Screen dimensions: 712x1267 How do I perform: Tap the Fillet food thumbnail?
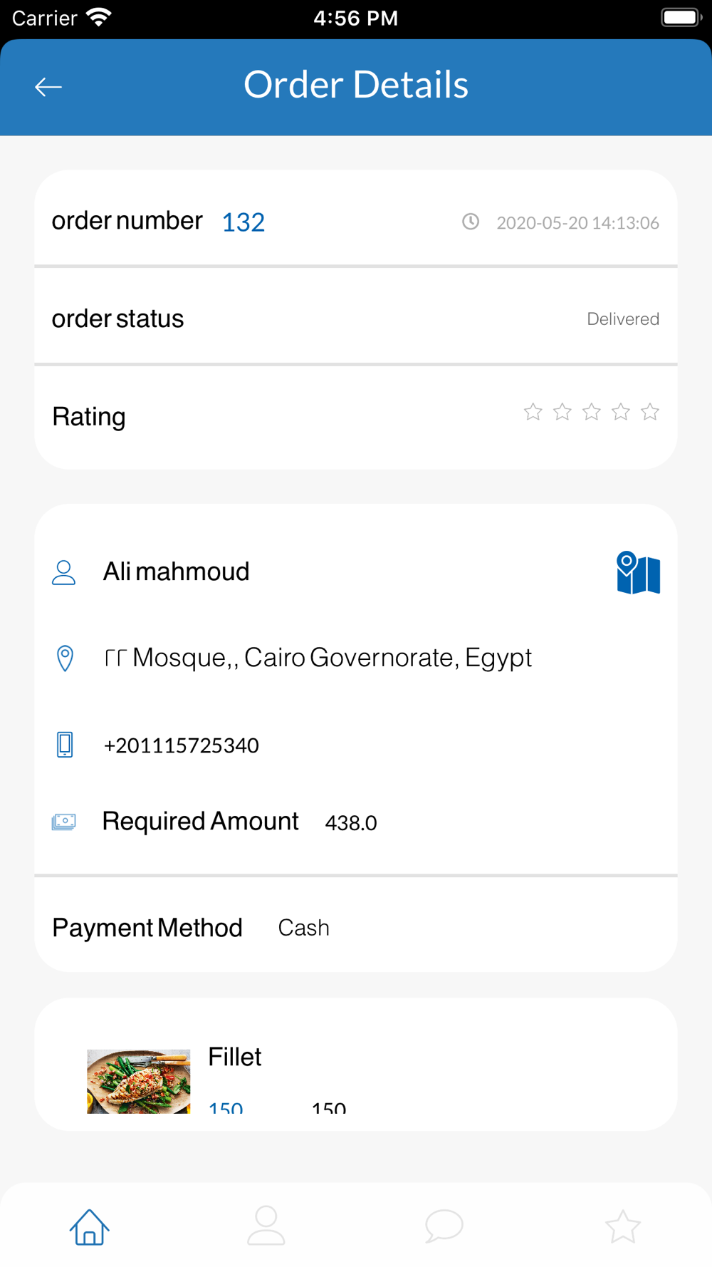139,1081
